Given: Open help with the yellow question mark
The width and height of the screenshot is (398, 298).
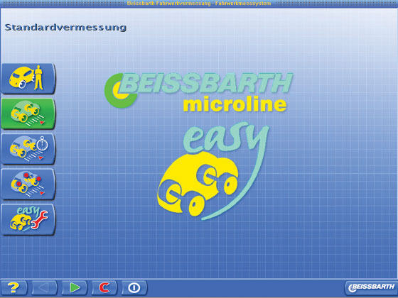Looking at the screenshot, I should point(14,287).
